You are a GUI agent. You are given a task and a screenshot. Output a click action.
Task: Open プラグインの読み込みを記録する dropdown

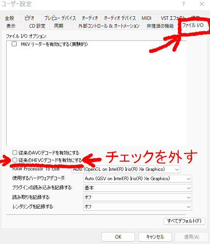138,188
